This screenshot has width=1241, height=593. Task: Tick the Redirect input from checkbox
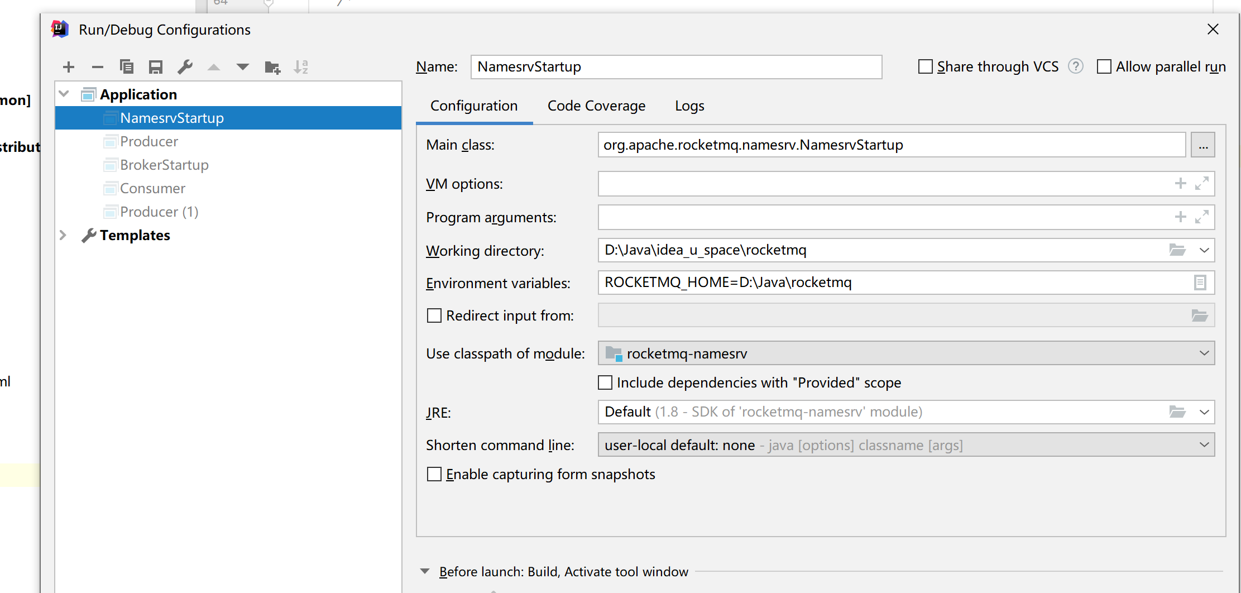tap(434, 315)
